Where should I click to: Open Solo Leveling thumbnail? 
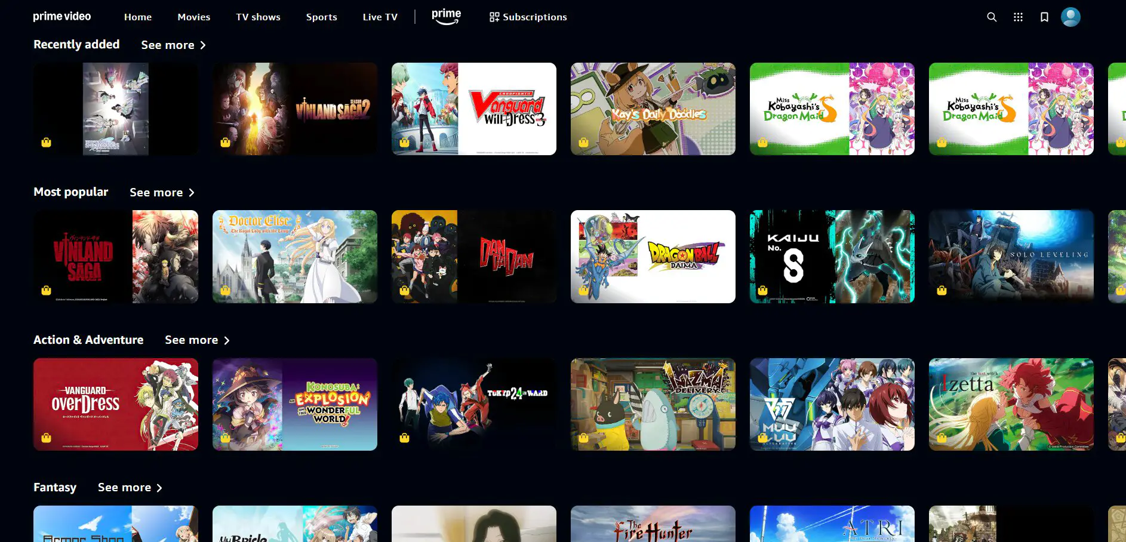[1011, 257]
